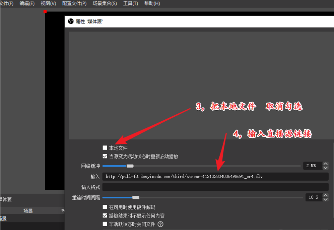Uncheck 当源变为活动状态时重新启动播放
This screenshot has width=334, height=230.
105,156
